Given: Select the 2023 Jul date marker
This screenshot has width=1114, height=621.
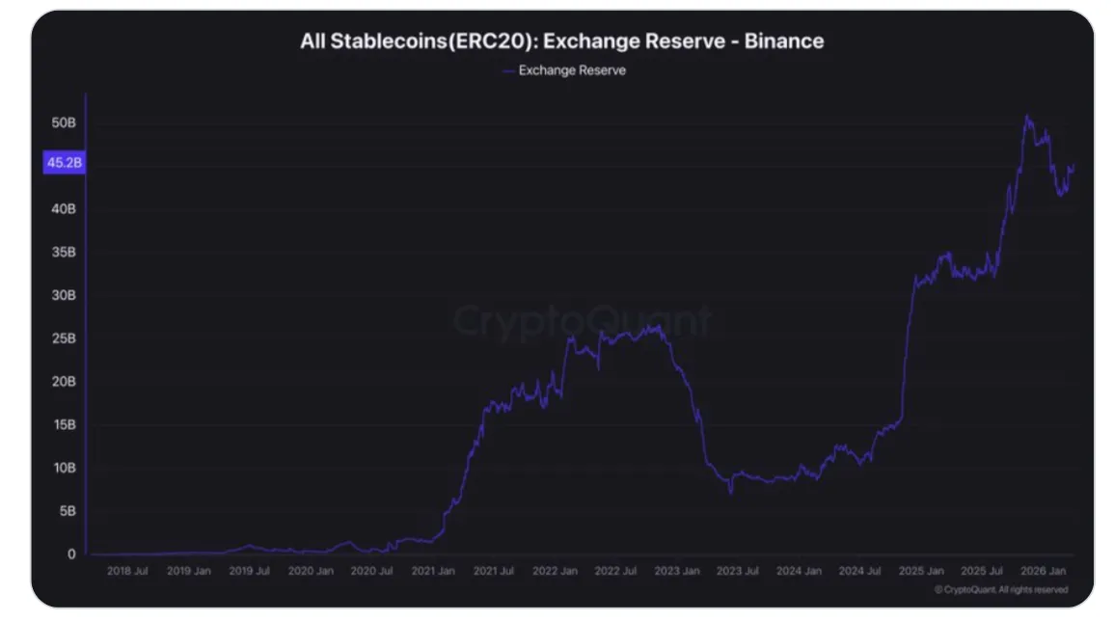Looking at the screenshot, I should [x=737, y=571].
